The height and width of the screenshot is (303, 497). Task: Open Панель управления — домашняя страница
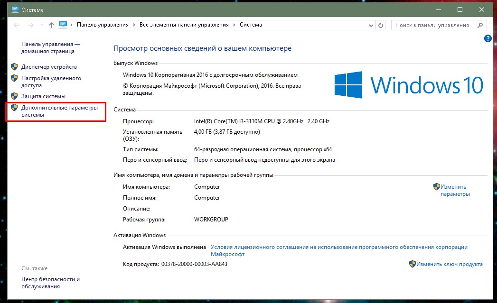[51, 47]
